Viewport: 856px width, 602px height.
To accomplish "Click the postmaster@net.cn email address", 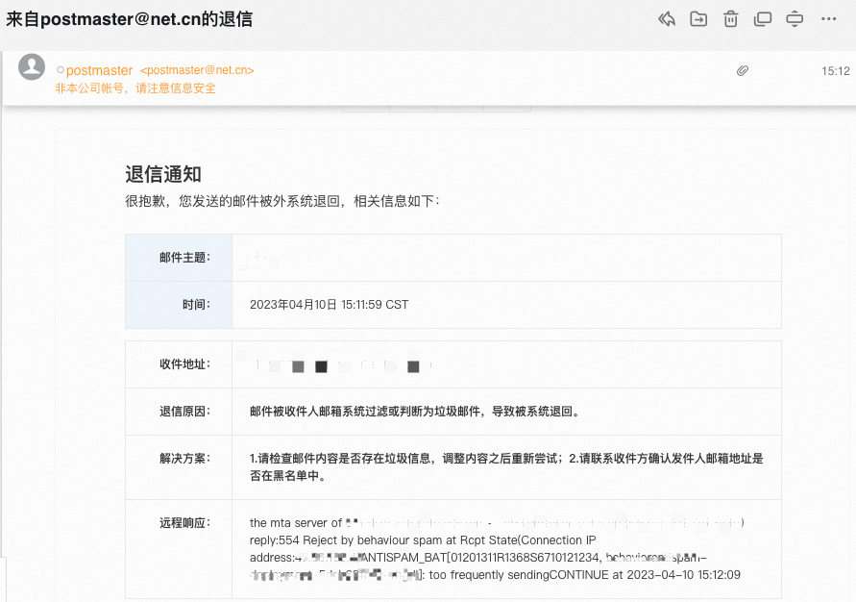I will click(x=197, y=70).
